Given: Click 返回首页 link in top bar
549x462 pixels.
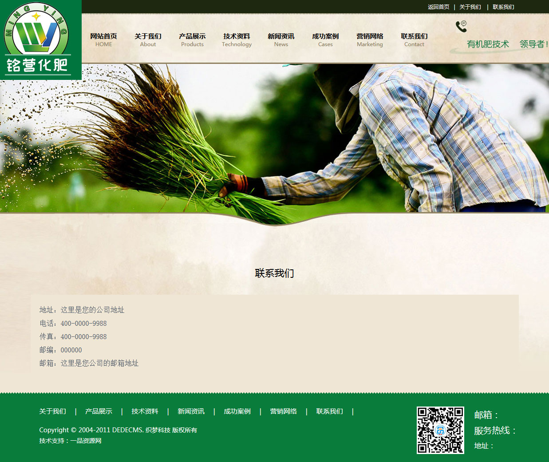Looking at the screenshot, I should (438, 7).
